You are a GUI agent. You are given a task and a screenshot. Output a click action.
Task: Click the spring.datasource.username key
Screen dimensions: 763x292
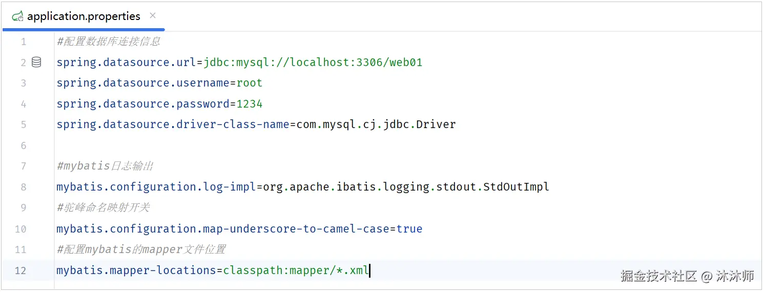point(143,83)
